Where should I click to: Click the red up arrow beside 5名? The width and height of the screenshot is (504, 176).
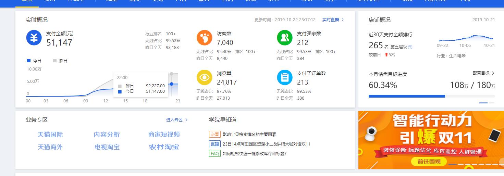386,54
